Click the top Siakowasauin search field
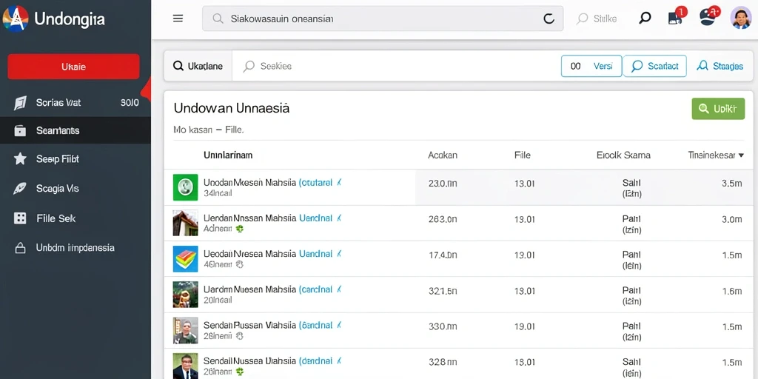Viewport: 758px width, 379px height. [383, 19]
